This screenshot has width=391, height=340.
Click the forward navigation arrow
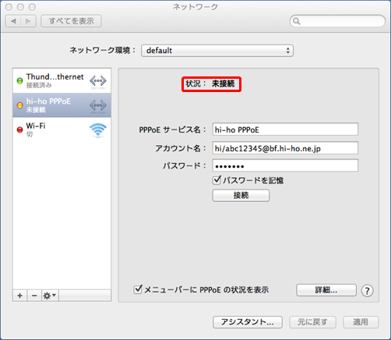click(28, 21)
